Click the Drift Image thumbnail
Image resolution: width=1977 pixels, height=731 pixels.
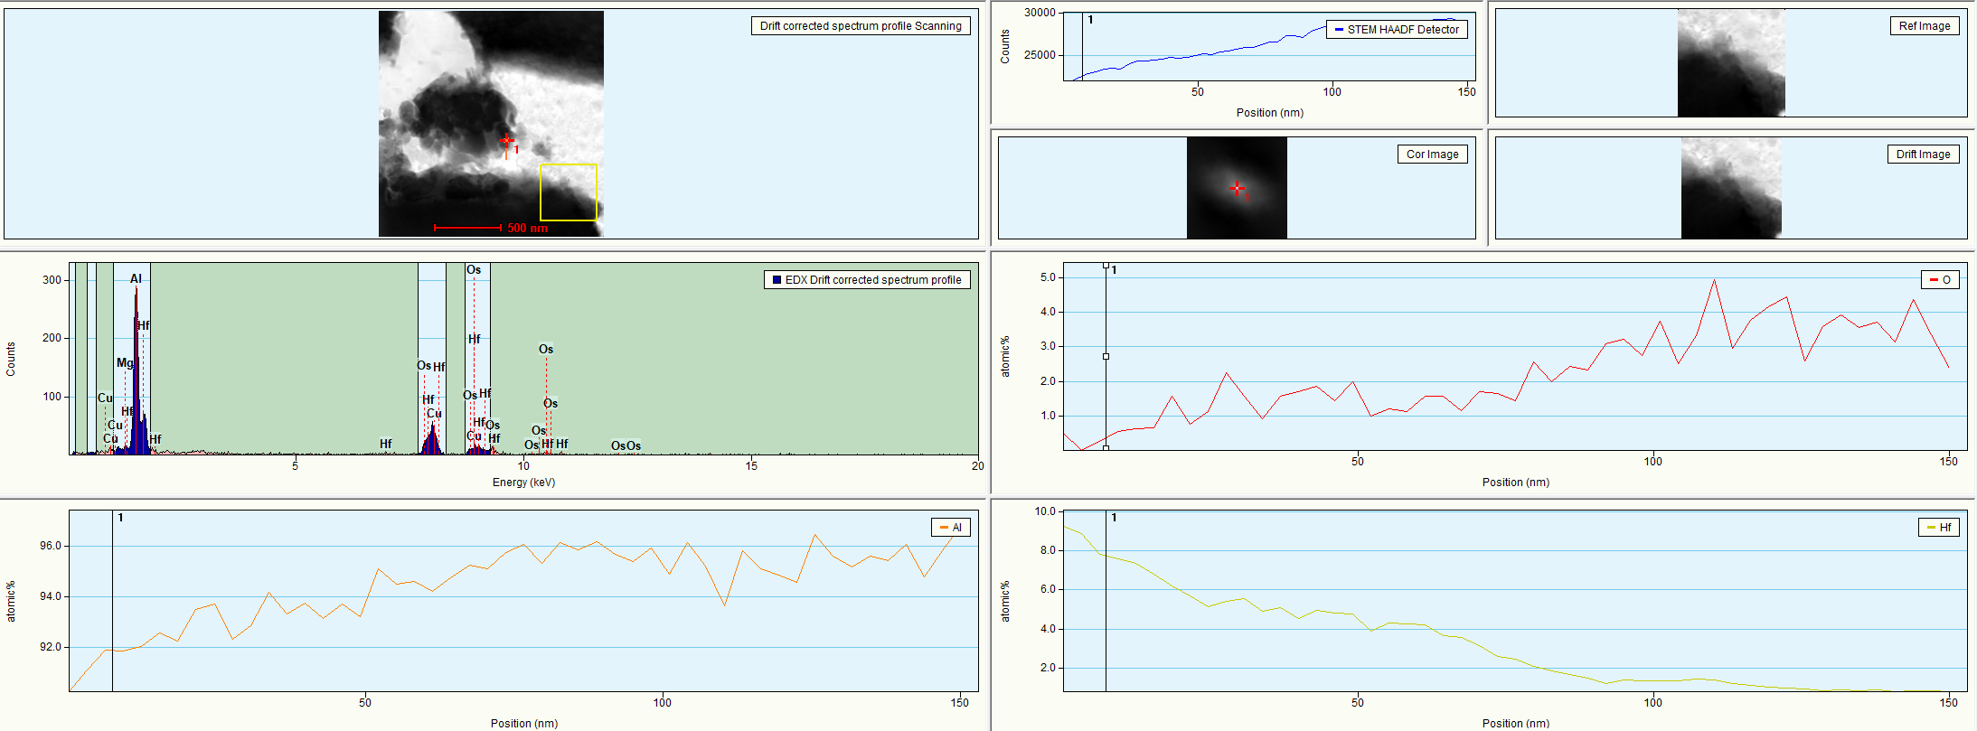(1730, 188)
